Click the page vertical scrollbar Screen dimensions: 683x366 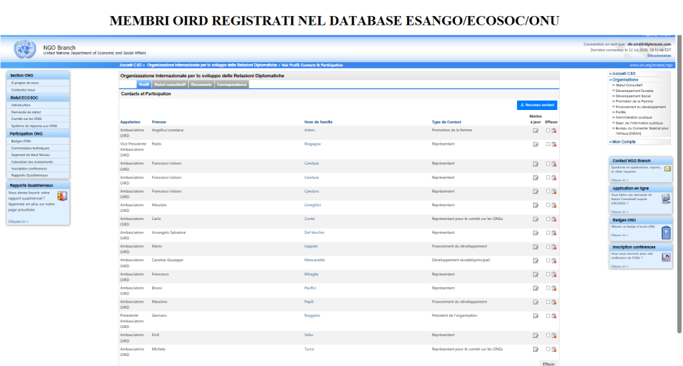679,184
